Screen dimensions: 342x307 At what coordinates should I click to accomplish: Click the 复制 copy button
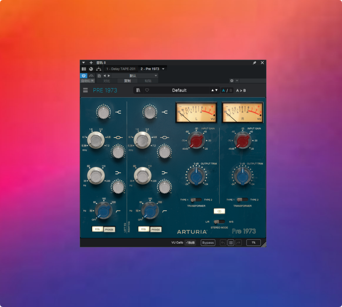click(127, 81)
